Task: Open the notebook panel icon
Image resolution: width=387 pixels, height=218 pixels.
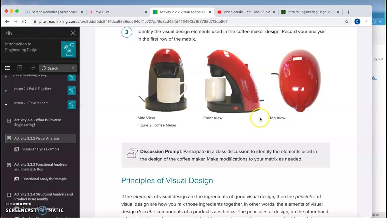Action: pos(20,68)
